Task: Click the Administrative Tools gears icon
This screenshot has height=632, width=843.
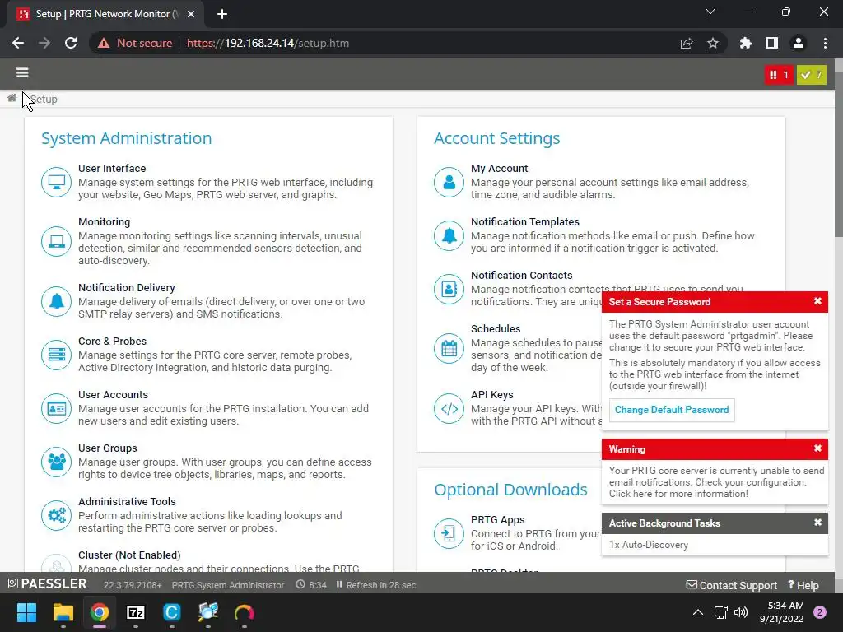Action: pos(57,515)
